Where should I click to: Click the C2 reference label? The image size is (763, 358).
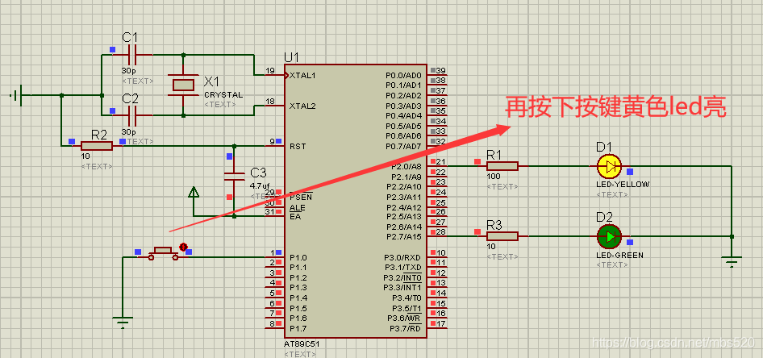(x=130, y=99)
